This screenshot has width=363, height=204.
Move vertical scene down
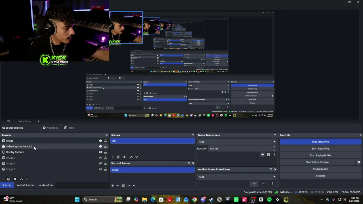pos(134,186)
